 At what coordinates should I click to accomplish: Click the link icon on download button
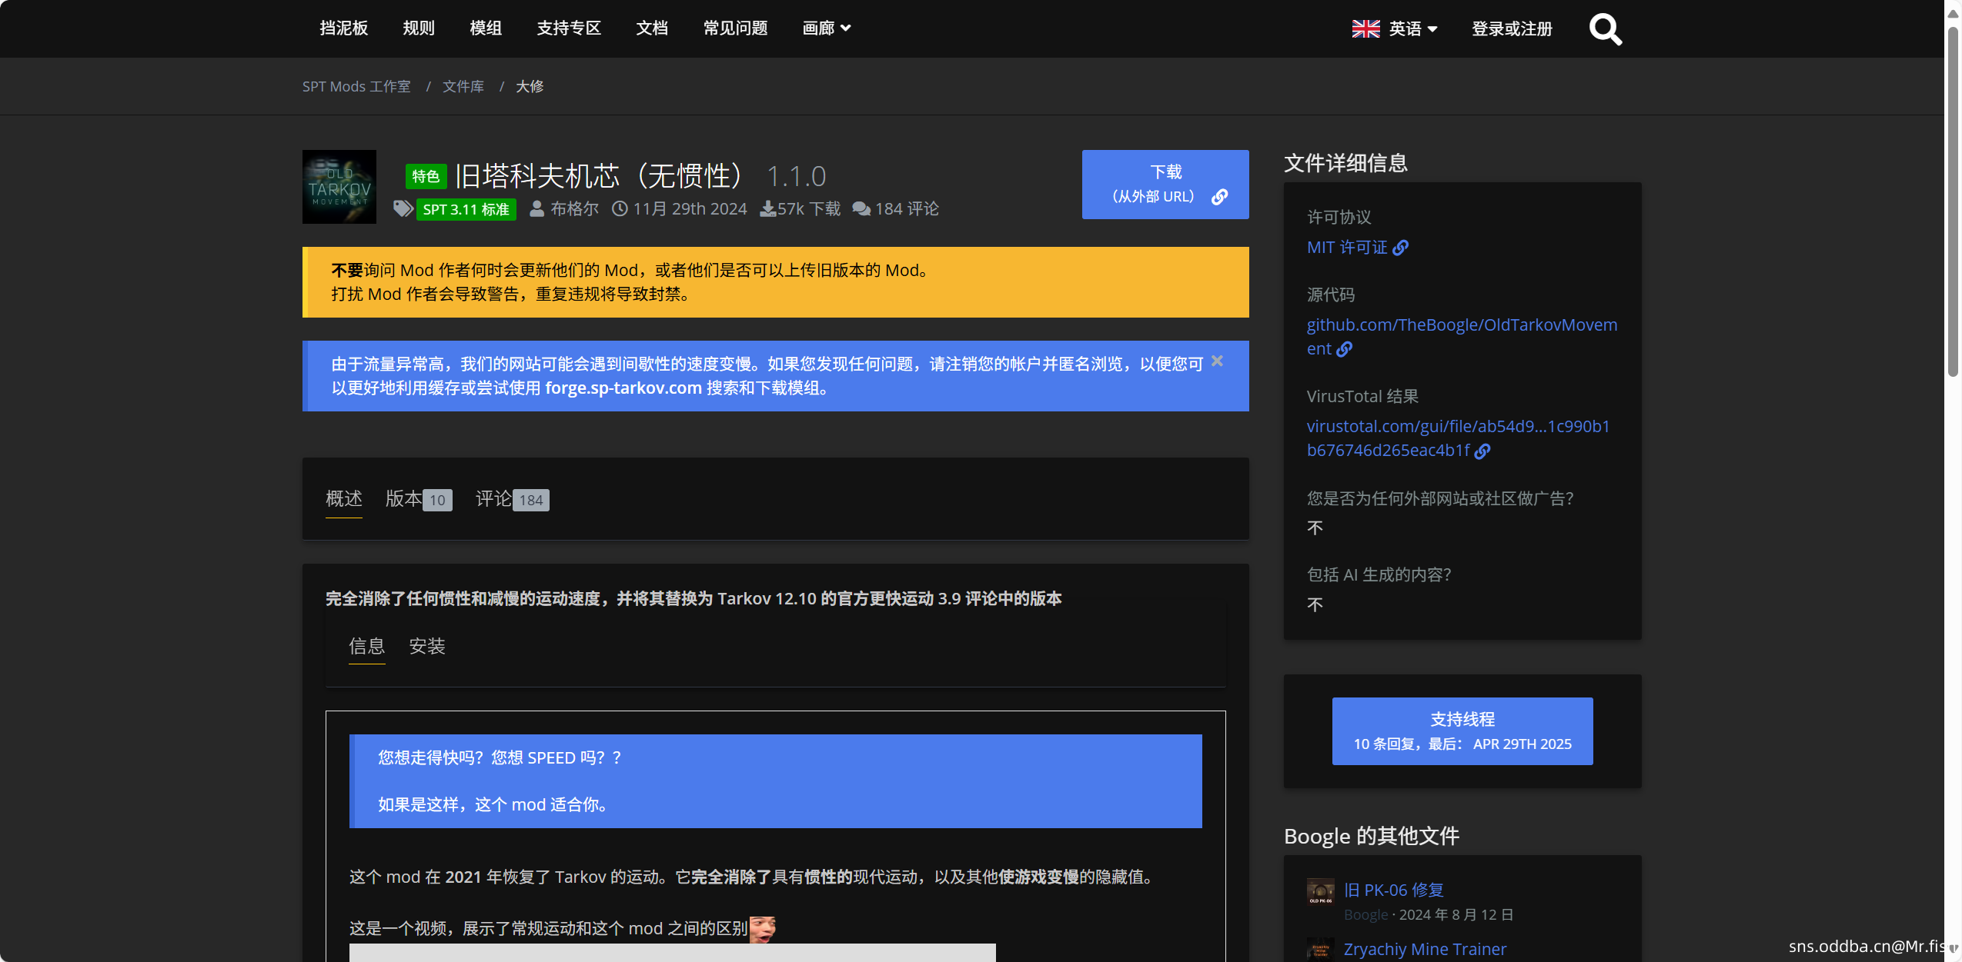coord(1219,197)
